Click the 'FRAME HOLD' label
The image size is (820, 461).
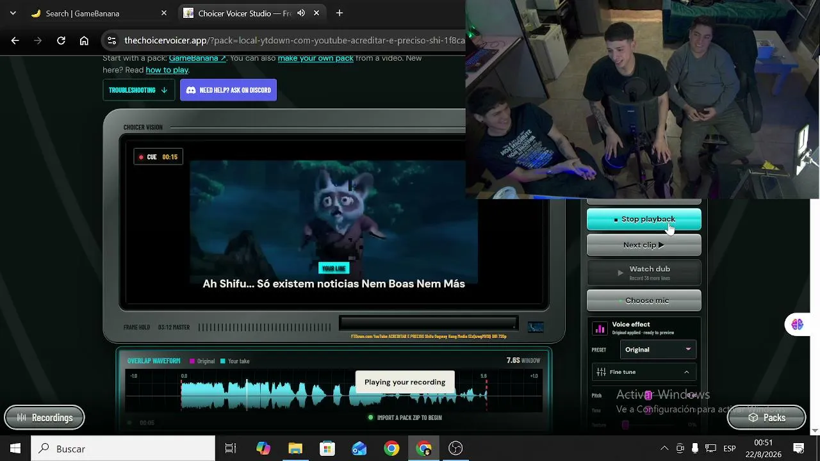tap(136, 327)
